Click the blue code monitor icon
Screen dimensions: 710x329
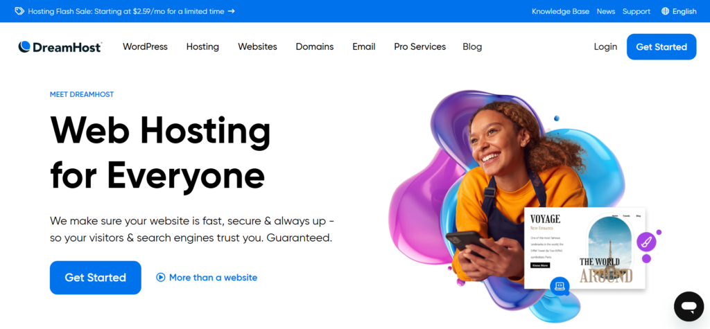click(560, 286)
